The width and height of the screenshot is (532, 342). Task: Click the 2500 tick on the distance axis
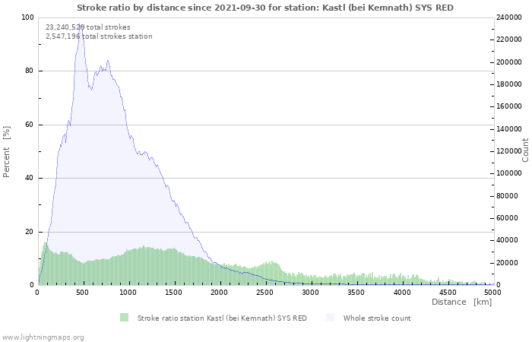265,292
